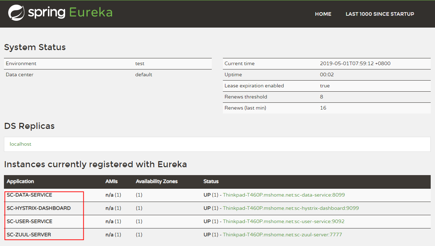
Task: Open LAST 1000 SINCE STARTUP page
Action: (380, 14)
